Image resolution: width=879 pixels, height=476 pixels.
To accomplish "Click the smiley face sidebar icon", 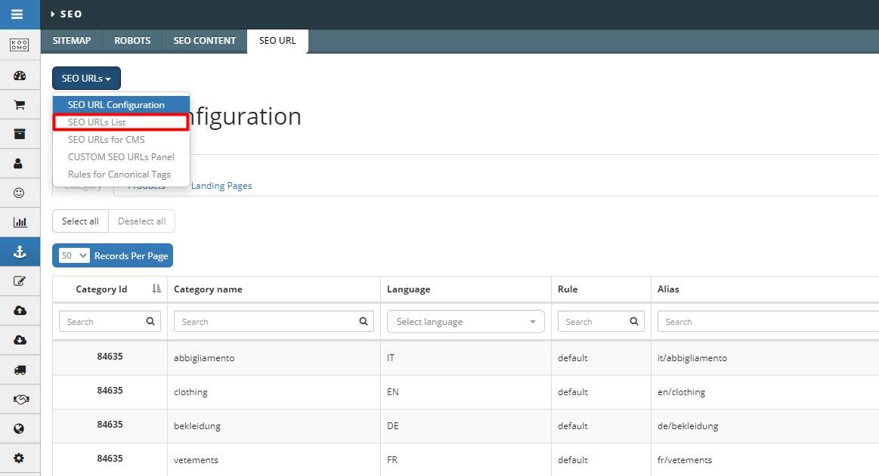I will click(19, 193).
